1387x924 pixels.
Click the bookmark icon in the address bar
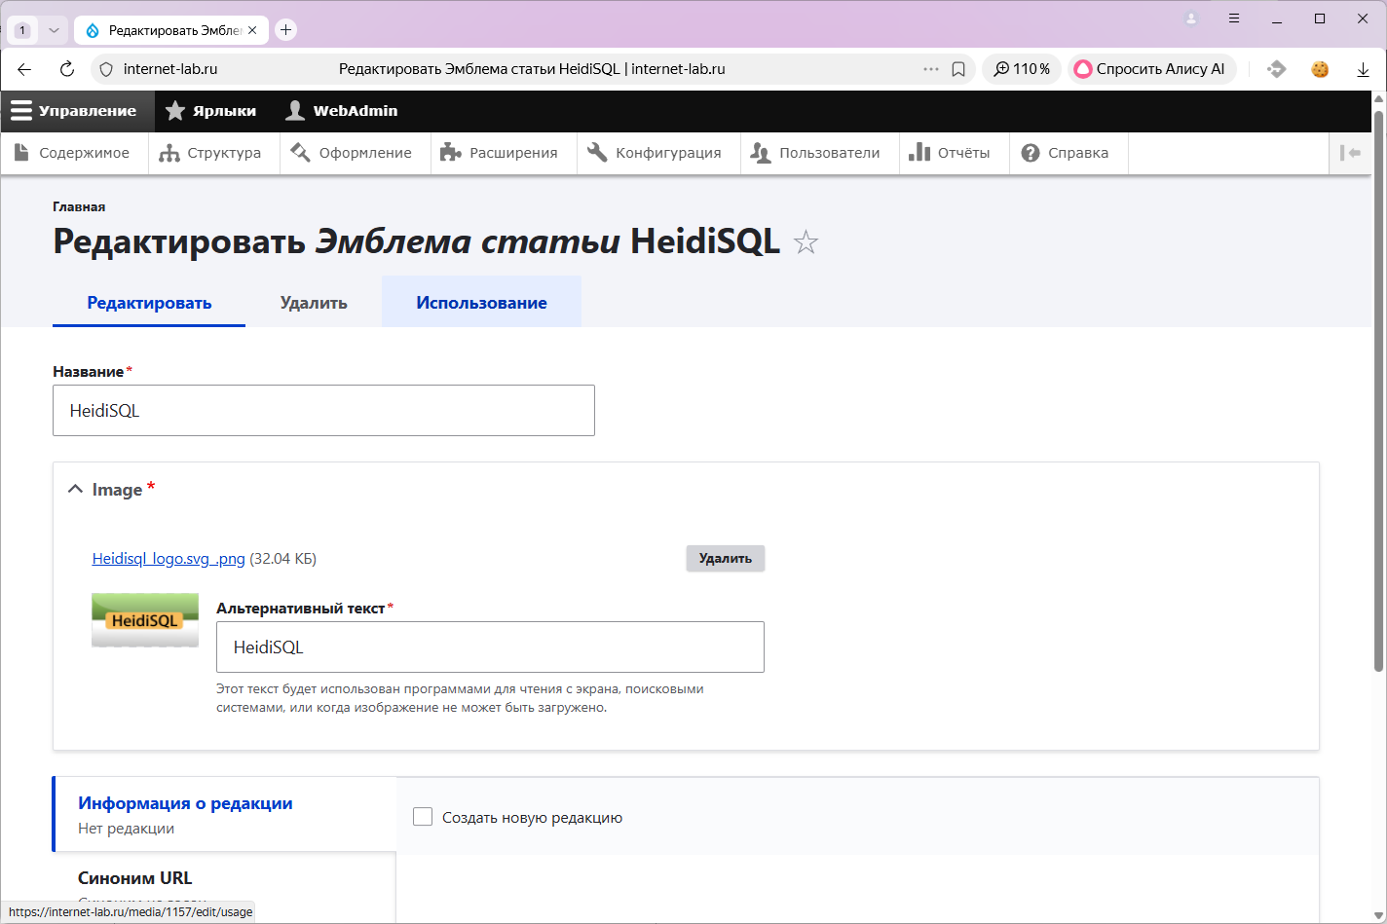point(958,69)
